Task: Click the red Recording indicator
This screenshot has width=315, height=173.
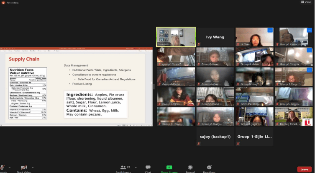Action: [x=3, y=2]
